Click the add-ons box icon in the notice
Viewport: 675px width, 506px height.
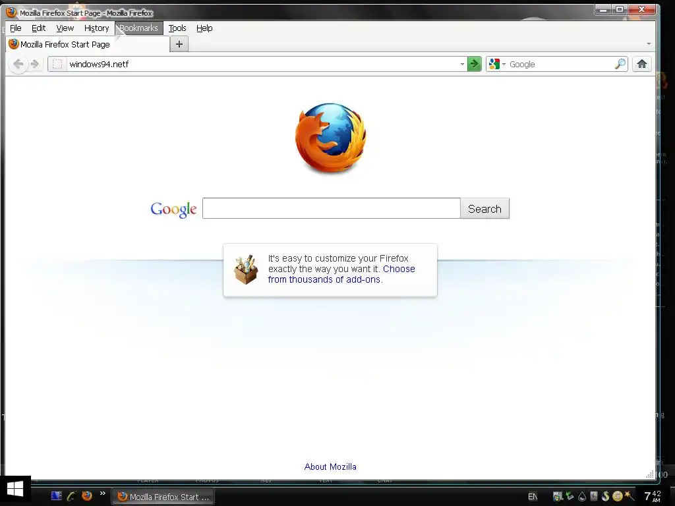[x=246, y=269]
